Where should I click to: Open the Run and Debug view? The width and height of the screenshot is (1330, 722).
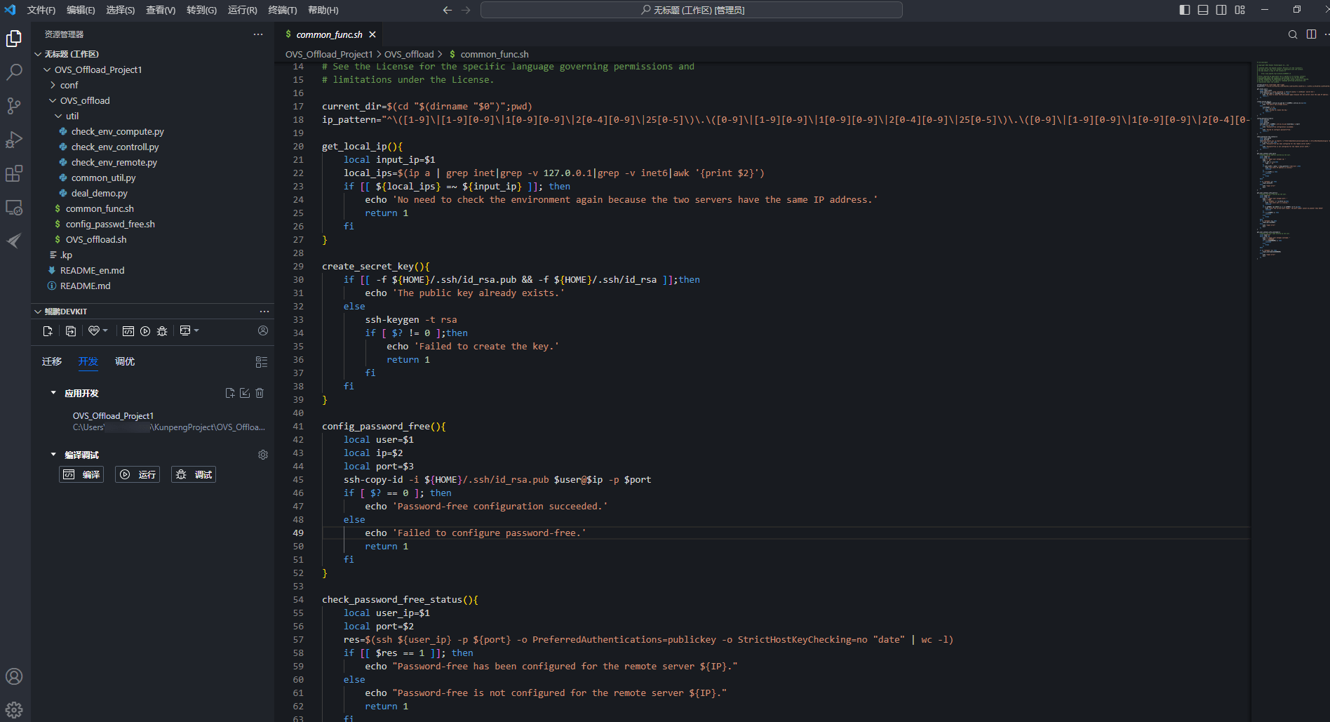coord(14,140)
